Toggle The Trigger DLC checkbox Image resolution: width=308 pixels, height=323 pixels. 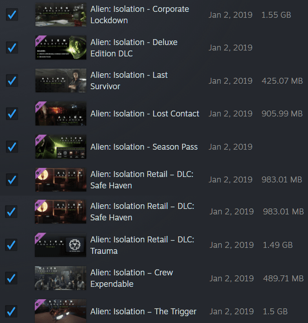click(x=12, y=312)
